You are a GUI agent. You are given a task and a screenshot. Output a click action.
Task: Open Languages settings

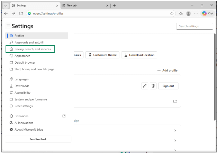coord(37,79)
